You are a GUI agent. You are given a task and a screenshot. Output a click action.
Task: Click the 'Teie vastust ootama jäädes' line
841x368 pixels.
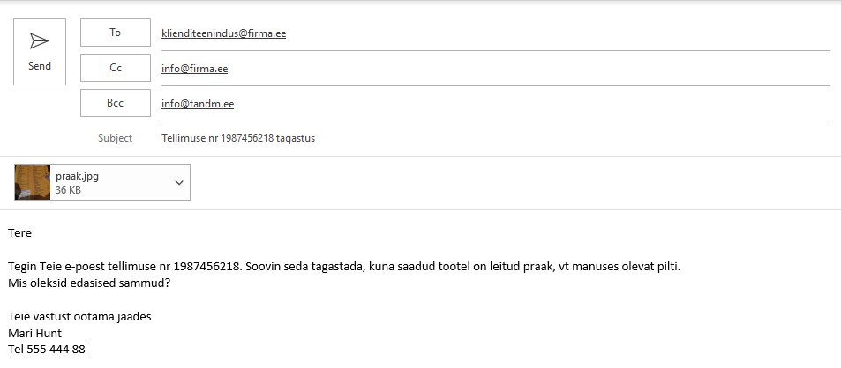click(80, 317)
